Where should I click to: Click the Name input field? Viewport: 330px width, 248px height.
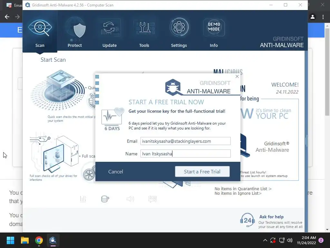tap(185, 154)
